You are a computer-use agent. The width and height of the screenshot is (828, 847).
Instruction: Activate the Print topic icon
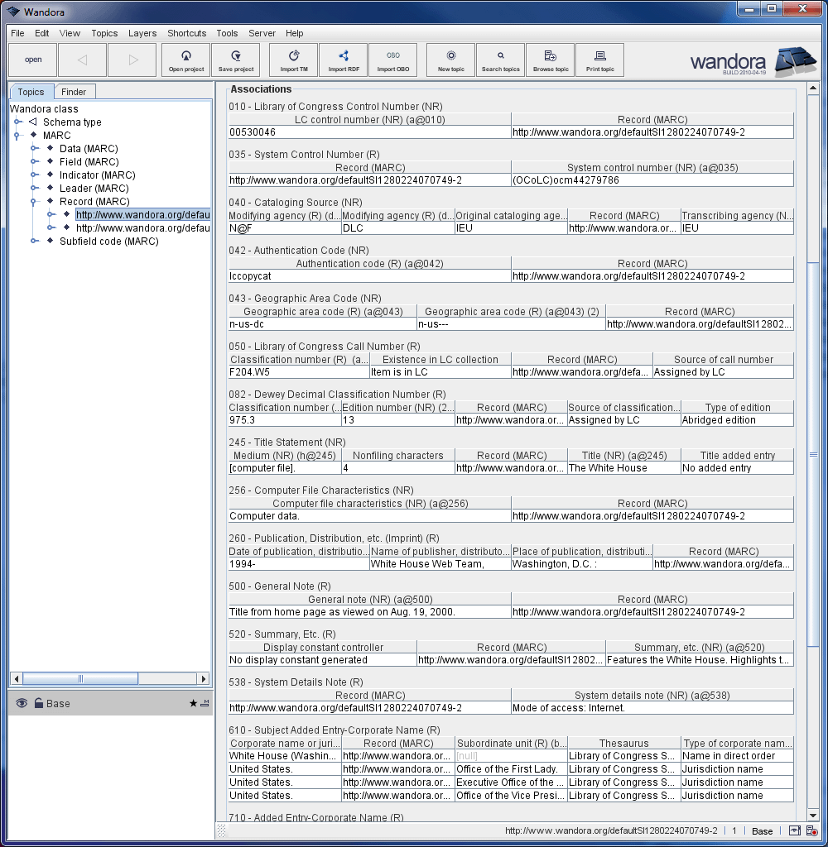(x=599, y=60)
